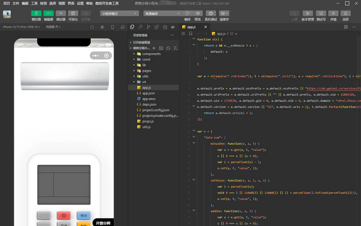The width and height of the screenshot is (361, 226).
Task: Click the red power button on remote
Action: pyautogui.click(x=63, y=215)
